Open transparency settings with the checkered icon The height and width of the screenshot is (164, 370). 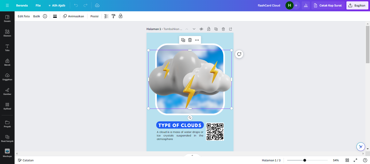coord(106,16)
